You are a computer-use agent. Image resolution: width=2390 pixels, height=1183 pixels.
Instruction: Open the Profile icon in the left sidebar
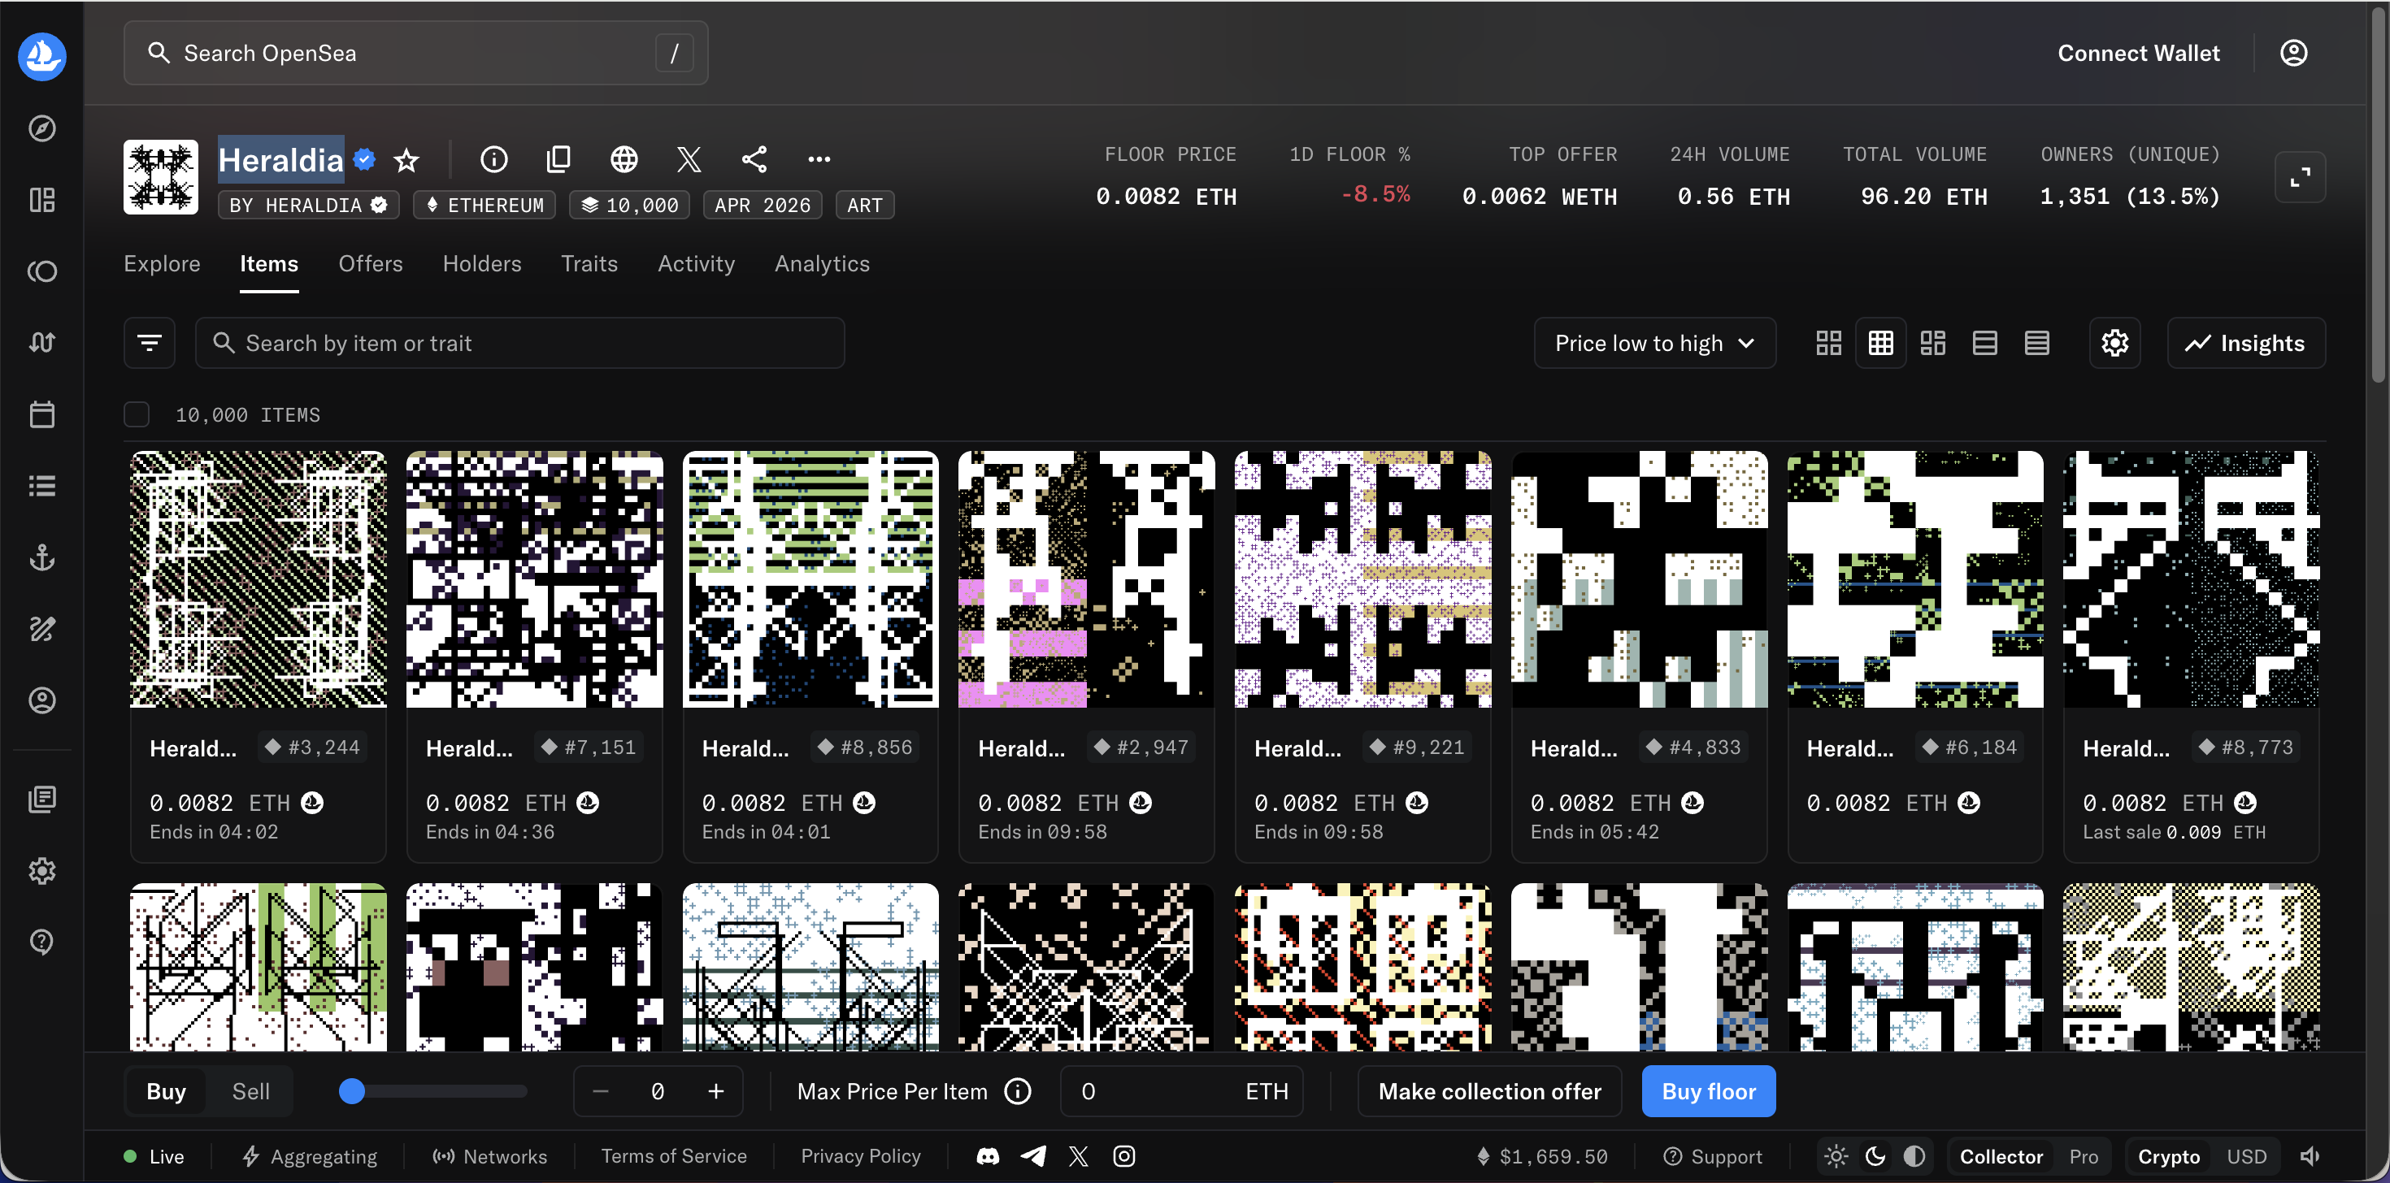point(41,700)
